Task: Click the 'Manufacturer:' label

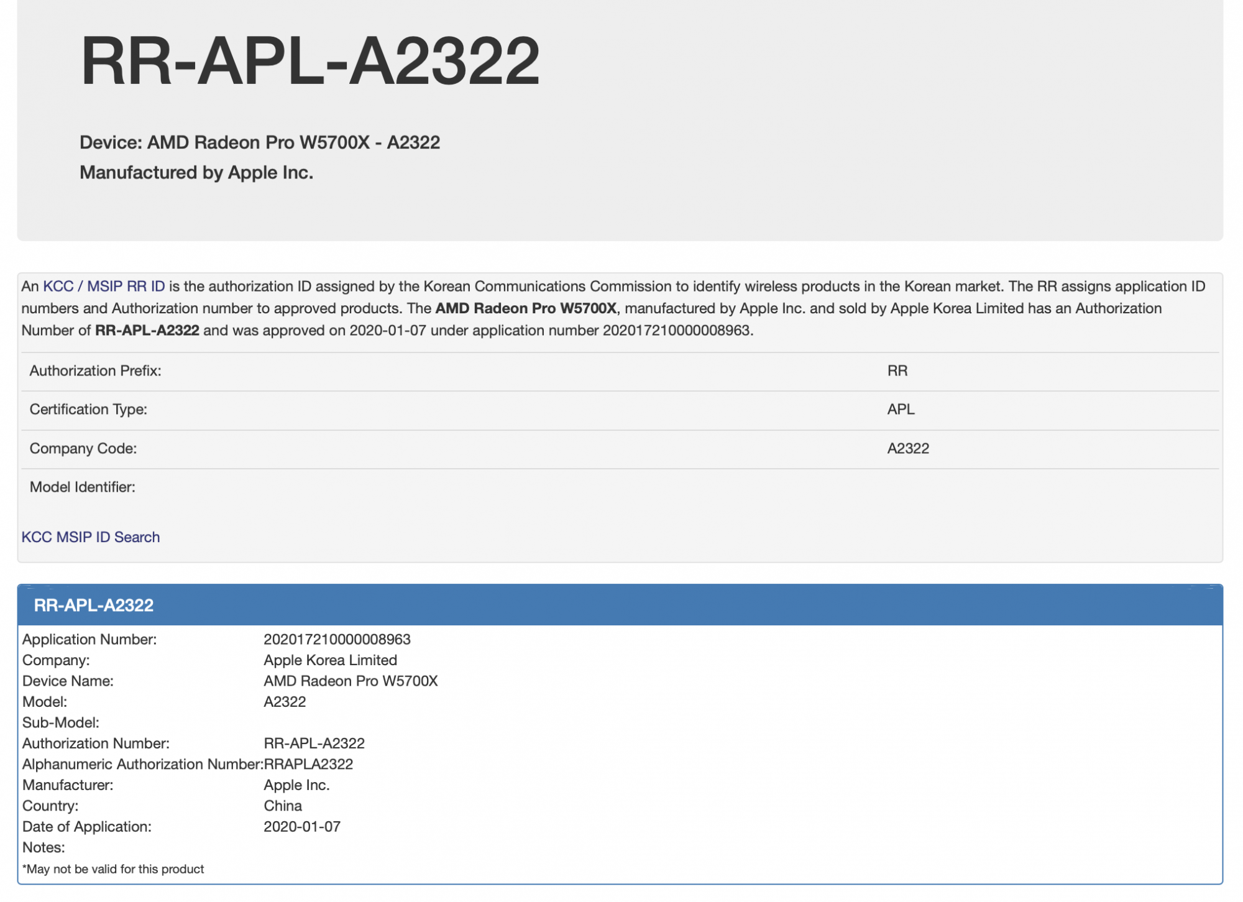Action: coord(68,785)
